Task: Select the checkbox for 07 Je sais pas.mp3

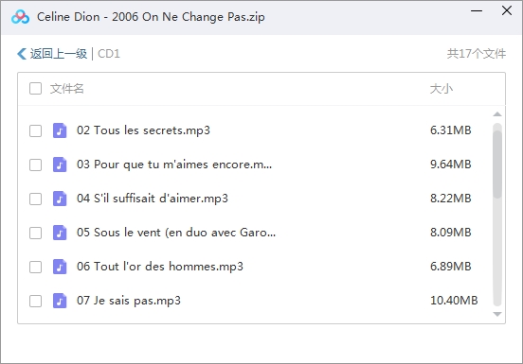Action: [35, 301]
